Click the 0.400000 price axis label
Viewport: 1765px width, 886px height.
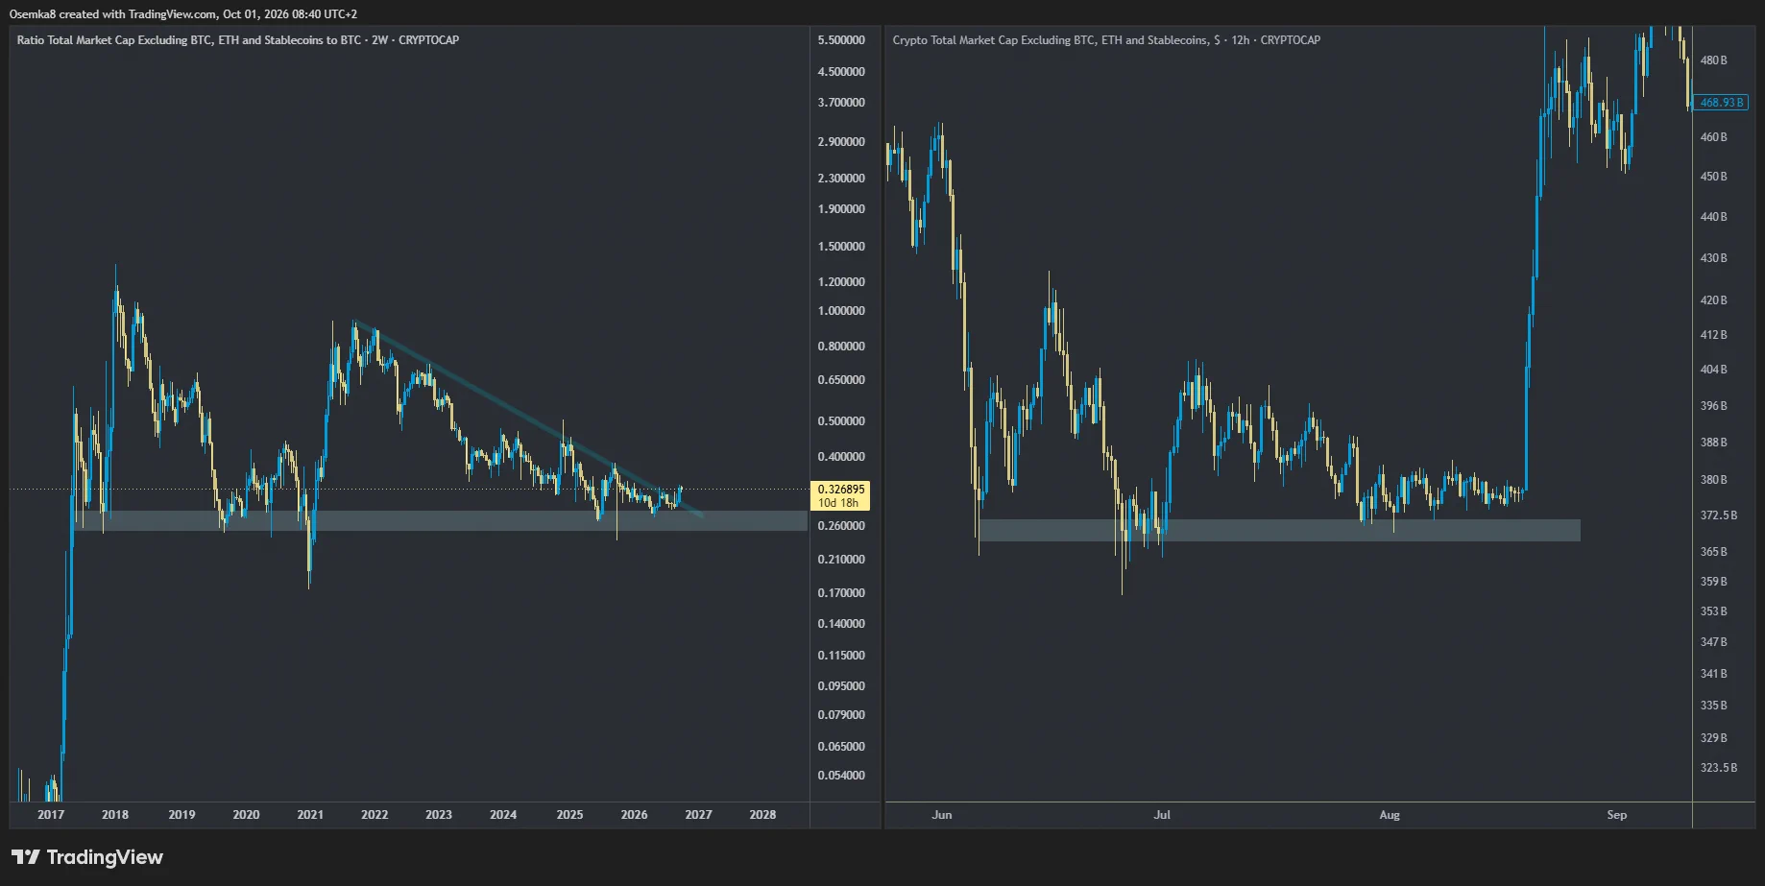coord(841,457)
